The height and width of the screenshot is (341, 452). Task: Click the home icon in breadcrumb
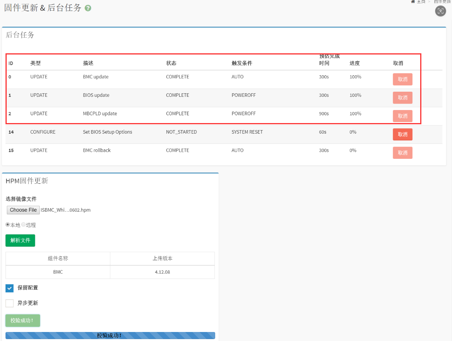click(x=413, y=2)
